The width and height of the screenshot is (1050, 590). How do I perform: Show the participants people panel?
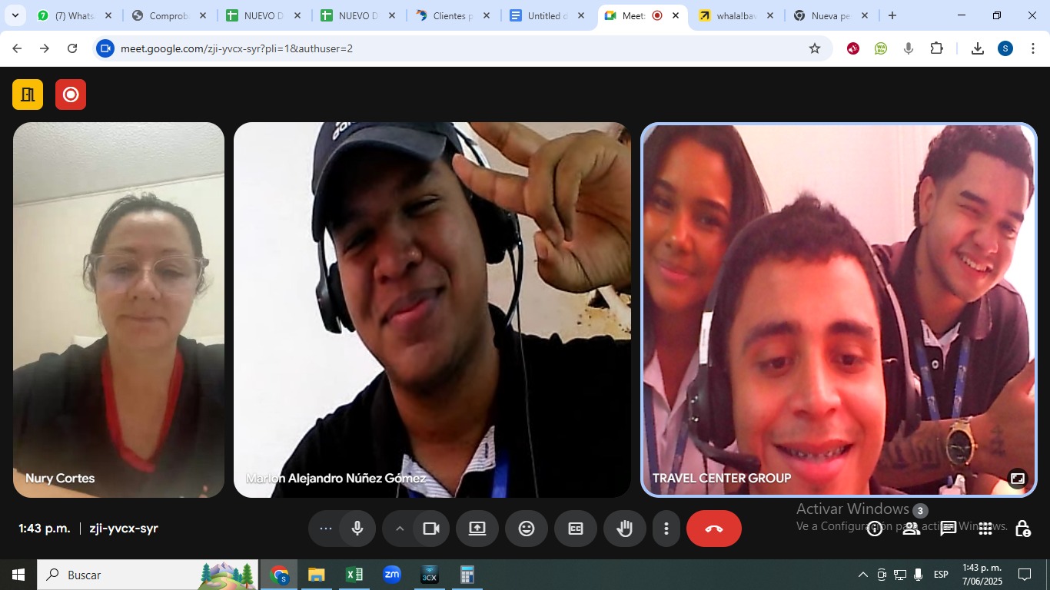[912, 529]
